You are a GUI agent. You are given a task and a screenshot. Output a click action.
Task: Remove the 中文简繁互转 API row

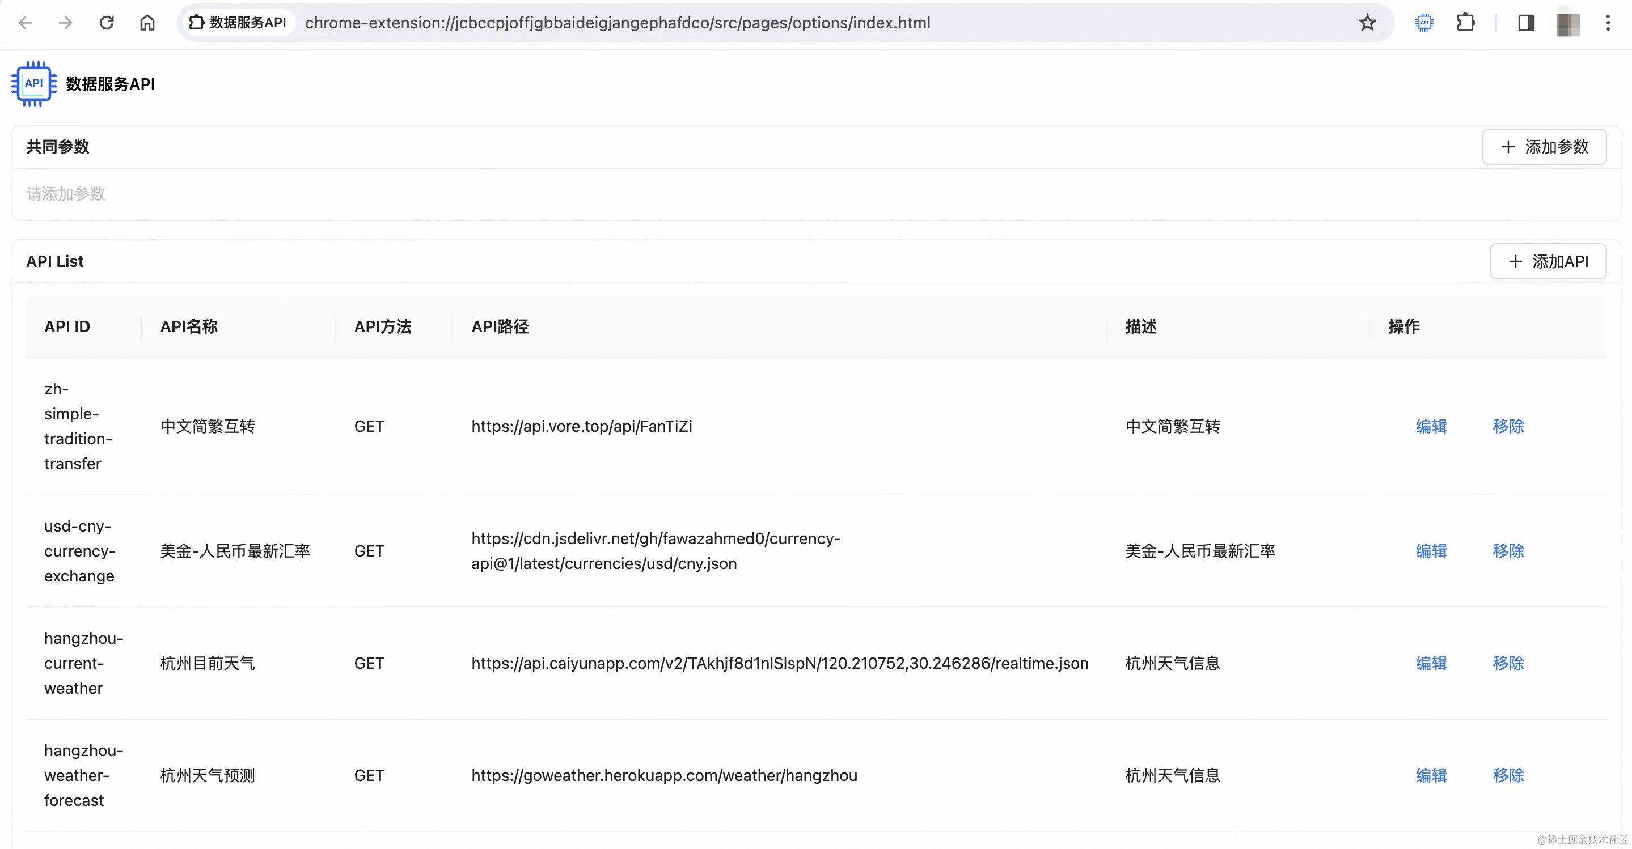pyautogui.click(x=1508, y=426)
